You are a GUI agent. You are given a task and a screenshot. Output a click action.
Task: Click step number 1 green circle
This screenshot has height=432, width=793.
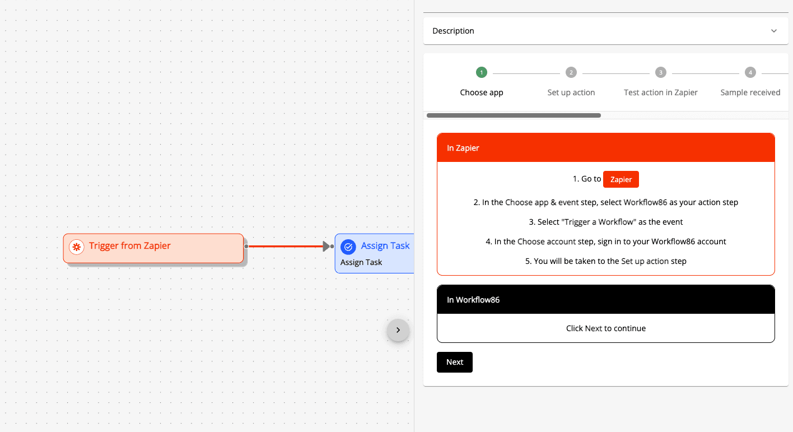point(482,72)
